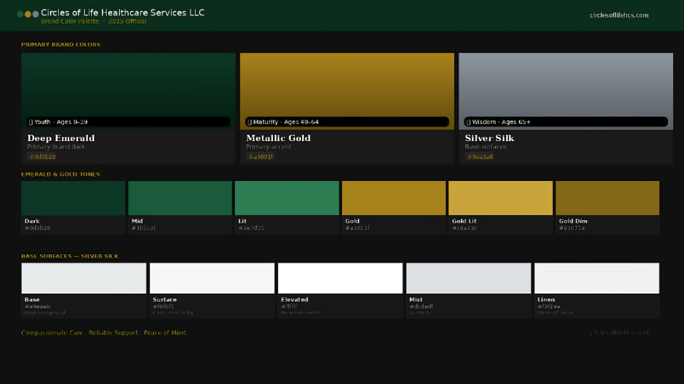Click the #c8a23c hex value under Gold Lit
684x384 pixels.
tap(465, 228)
